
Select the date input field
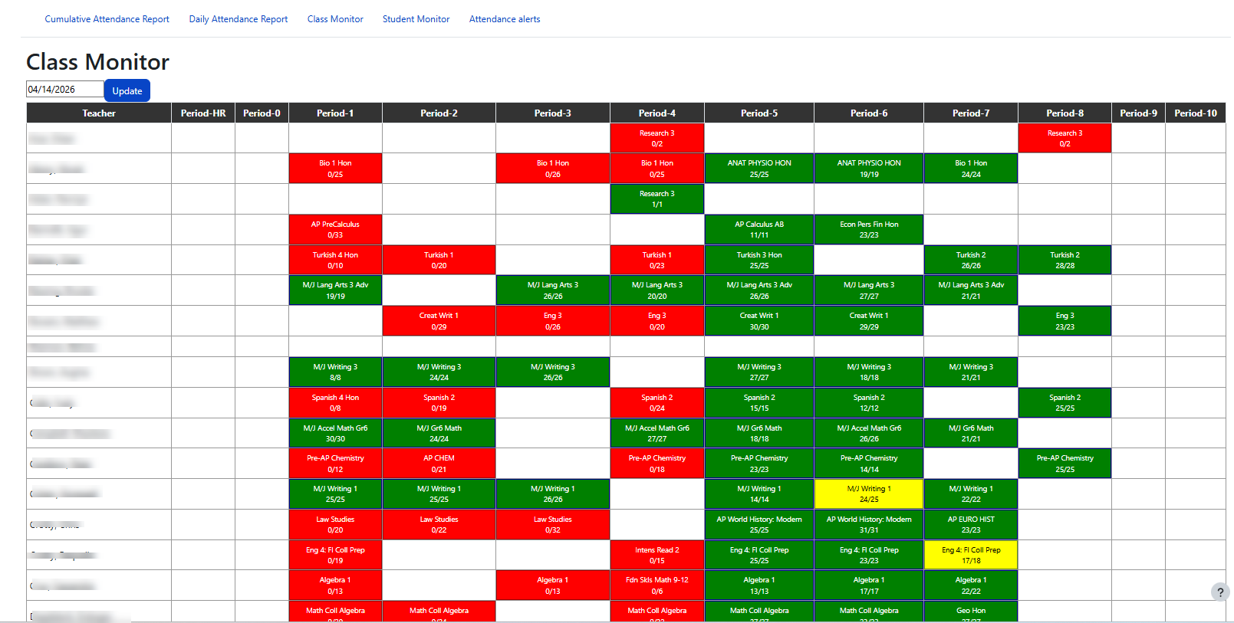pos(65,89)
